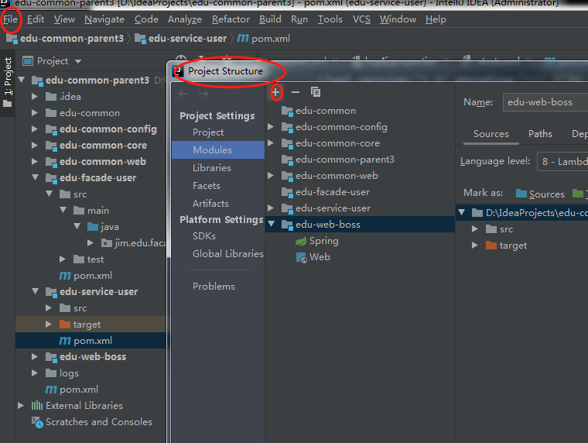Collapse the D:\IdeaProjects content root
588x443 pixels.
(x=462, y=212)
